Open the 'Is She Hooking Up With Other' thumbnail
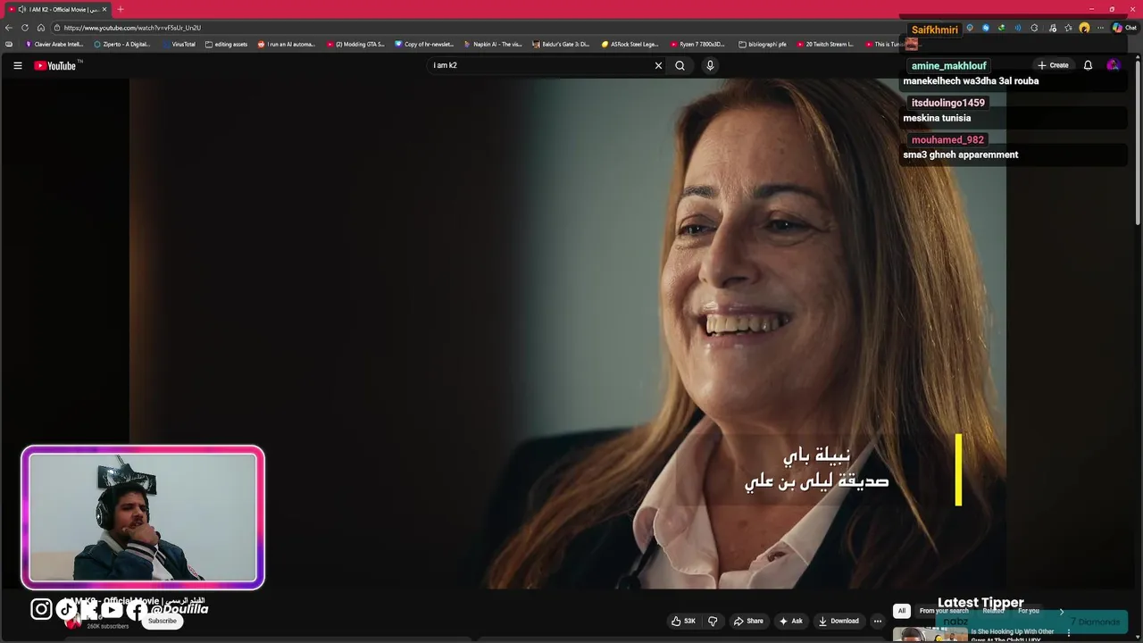The image size is (1143, 643). pos(930,634)
